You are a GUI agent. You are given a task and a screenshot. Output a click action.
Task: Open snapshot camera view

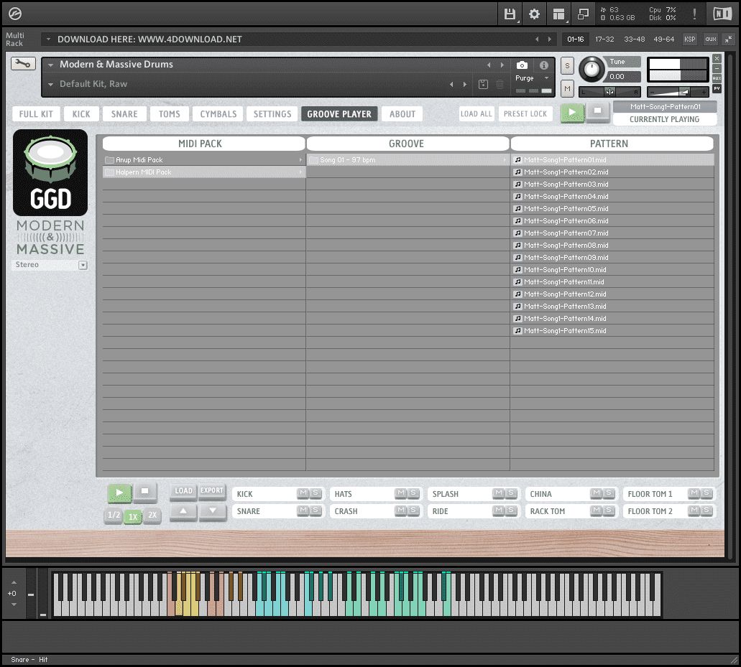pyautogui.click(x=522, y=65)
